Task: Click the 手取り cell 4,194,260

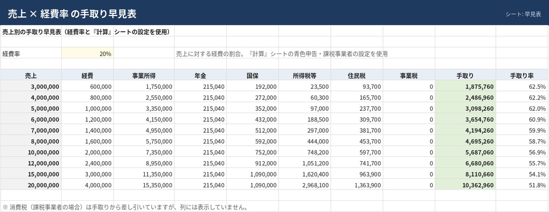Action: click(465, 130)
